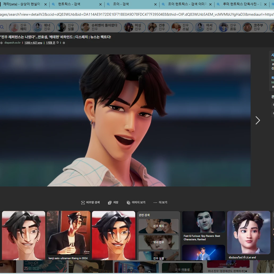Close the 조이 - 검색 tab
Image resolution: width=274 pixels, height=274 pixels.
point(156,4)
